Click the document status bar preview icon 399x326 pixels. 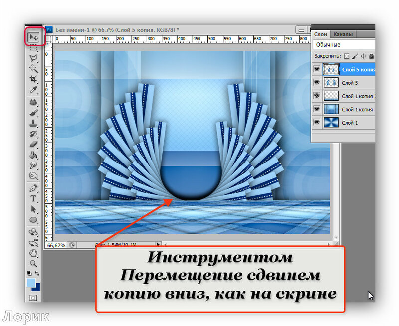click(x=72, y=245)
